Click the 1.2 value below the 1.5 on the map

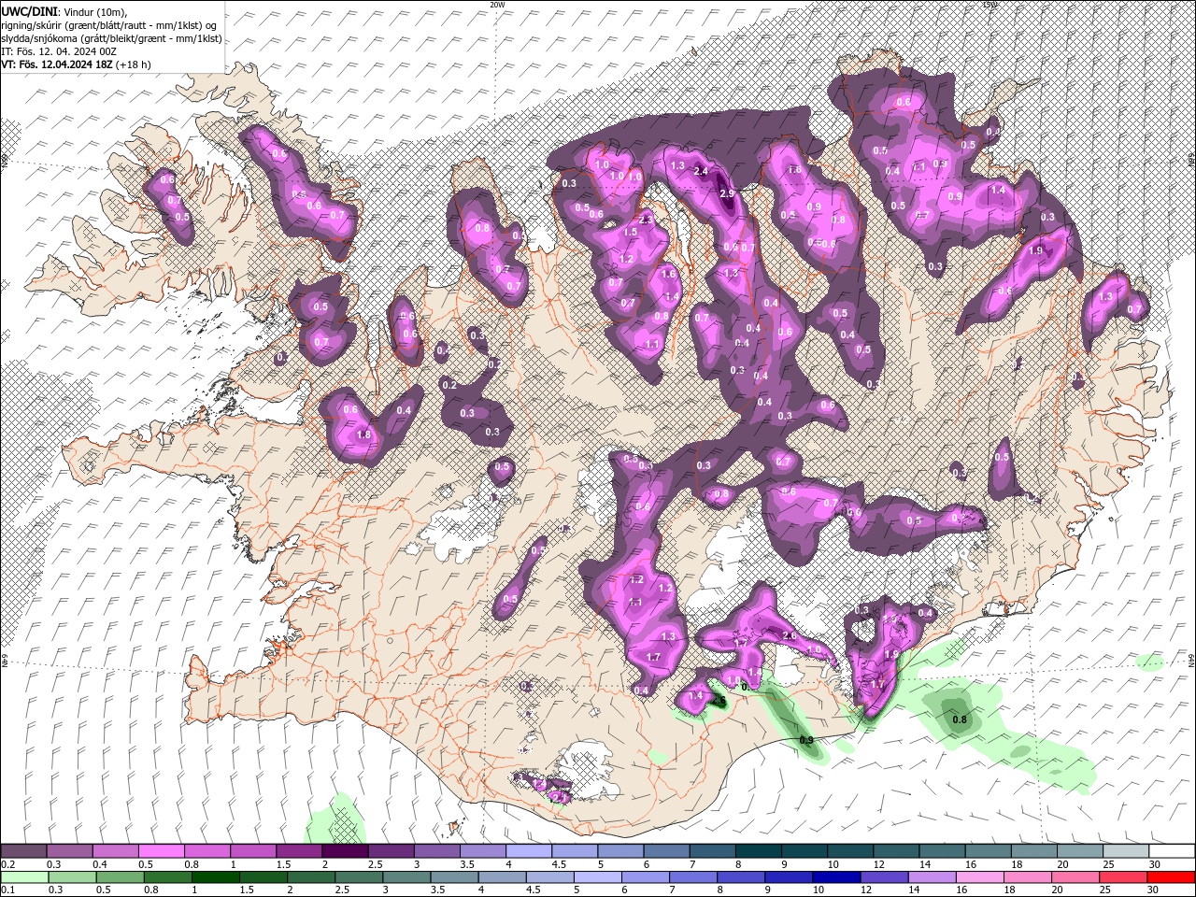coord(627,259)
